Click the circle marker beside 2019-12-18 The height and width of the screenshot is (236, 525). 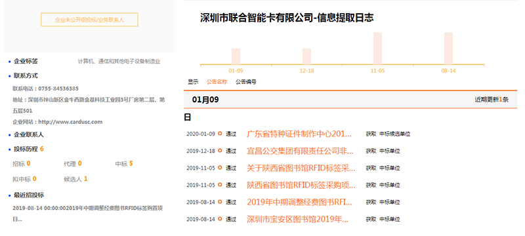click(x=220, y=150)
